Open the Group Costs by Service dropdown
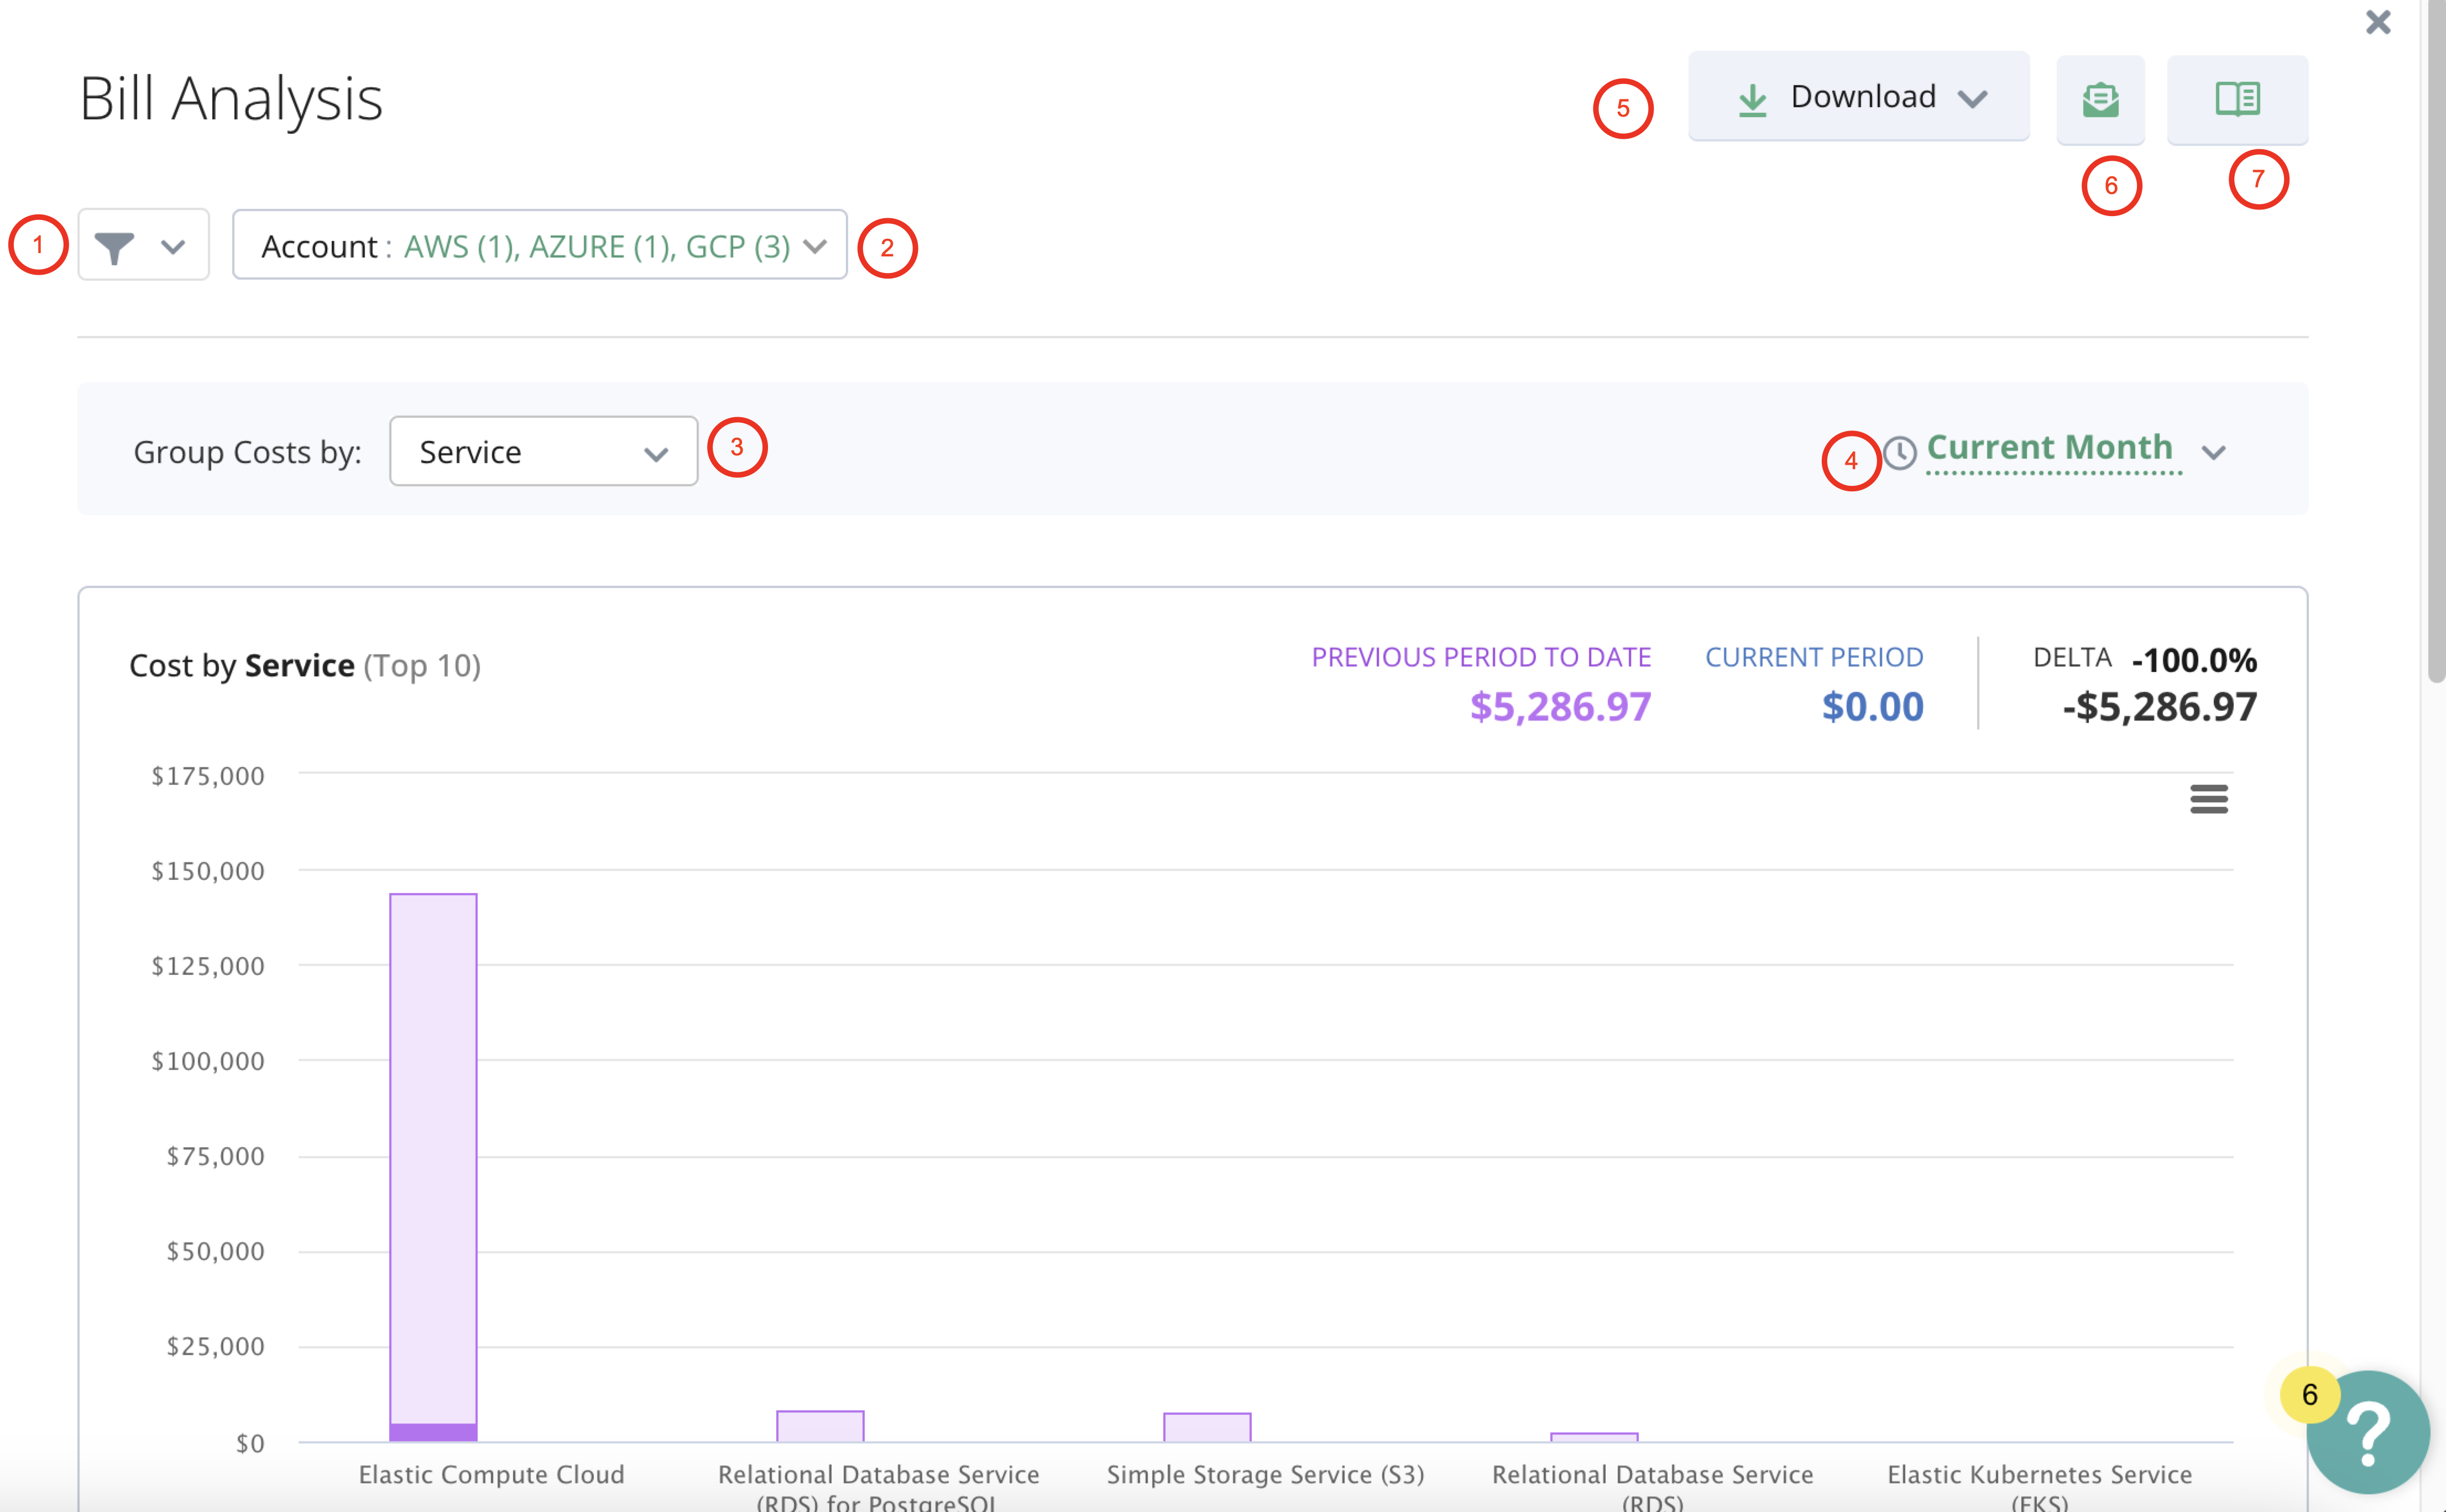2446x1512 pixels. point(543,452)
